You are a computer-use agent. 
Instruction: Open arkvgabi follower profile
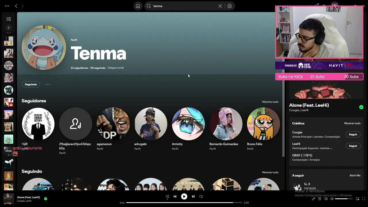coord(151,124)
